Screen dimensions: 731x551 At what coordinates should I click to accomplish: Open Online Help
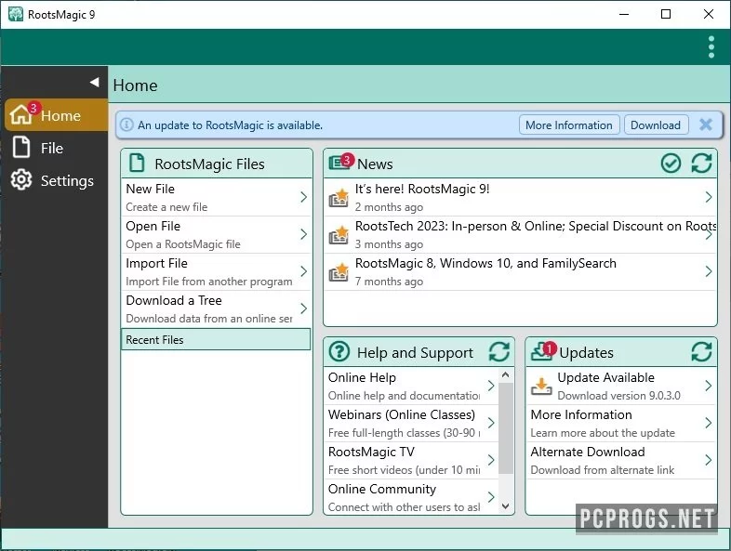(411, 386)
